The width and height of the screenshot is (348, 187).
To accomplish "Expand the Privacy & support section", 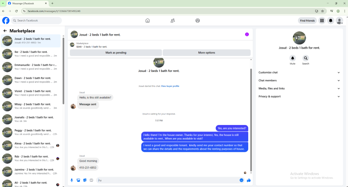I will click(299, 96).
